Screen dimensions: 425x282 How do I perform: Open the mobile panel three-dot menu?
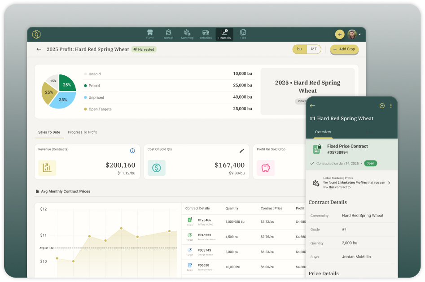(391, 106)
